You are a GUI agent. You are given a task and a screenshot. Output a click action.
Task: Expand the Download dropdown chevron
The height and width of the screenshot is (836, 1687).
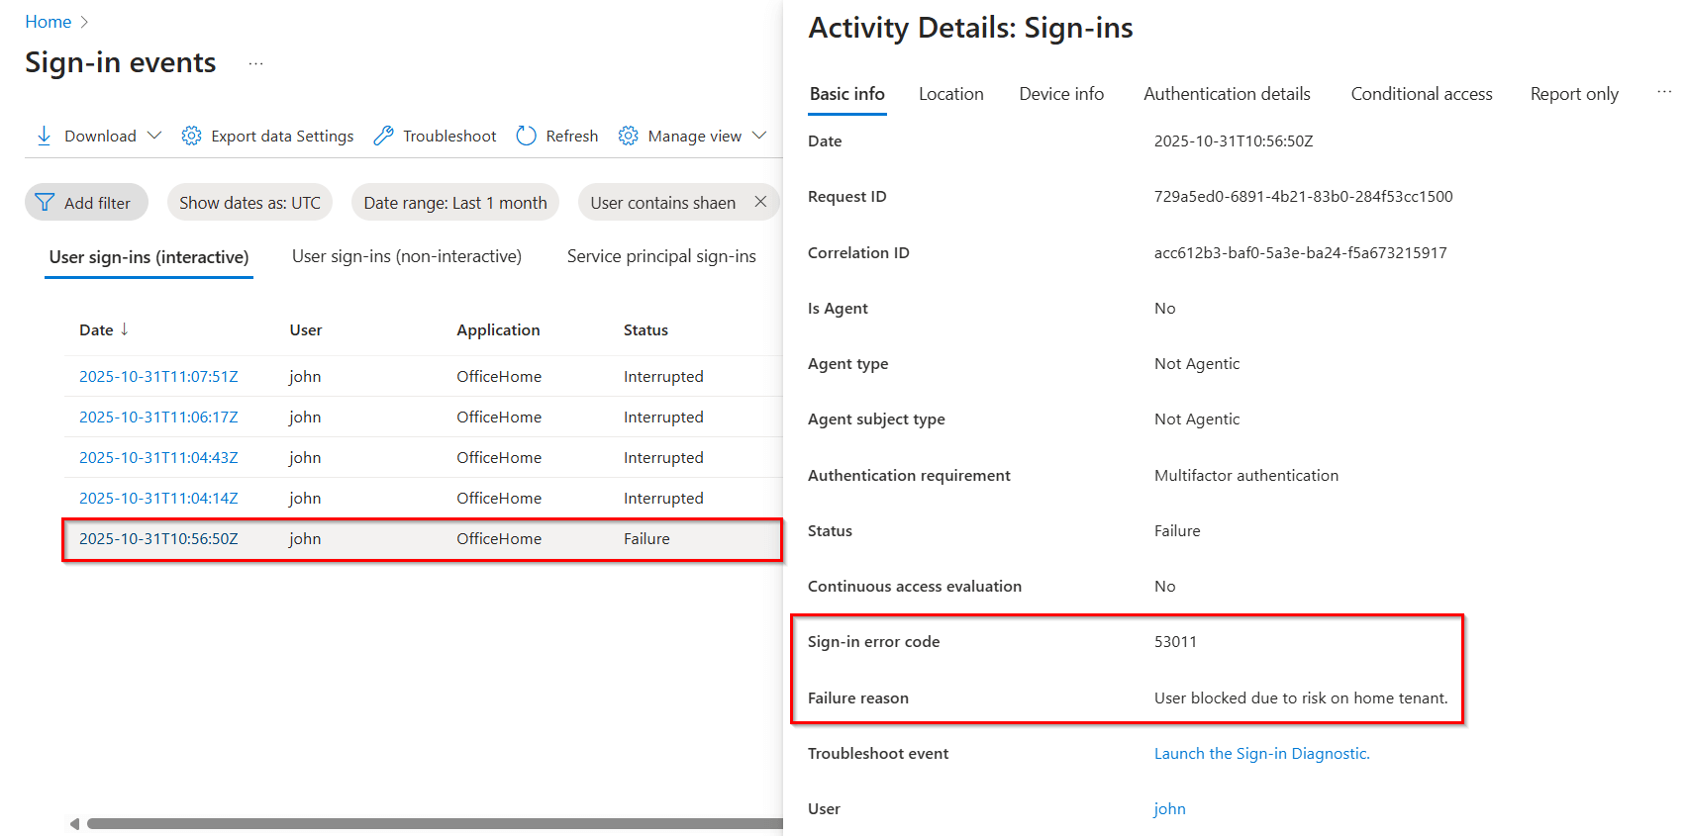coord(153,136)
